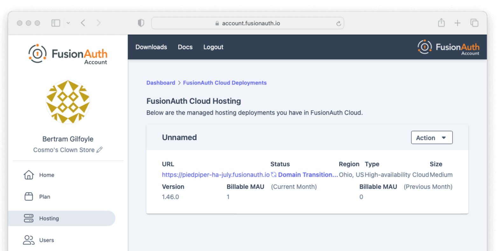The image size is (502, 251).
Task: Click the version value 1.46.0
Action: click(x=171, y=197)
